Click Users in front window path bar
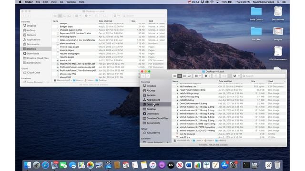The width and height of the screenshot is (305, 171). pyautogui.click(x=197, y=141)
